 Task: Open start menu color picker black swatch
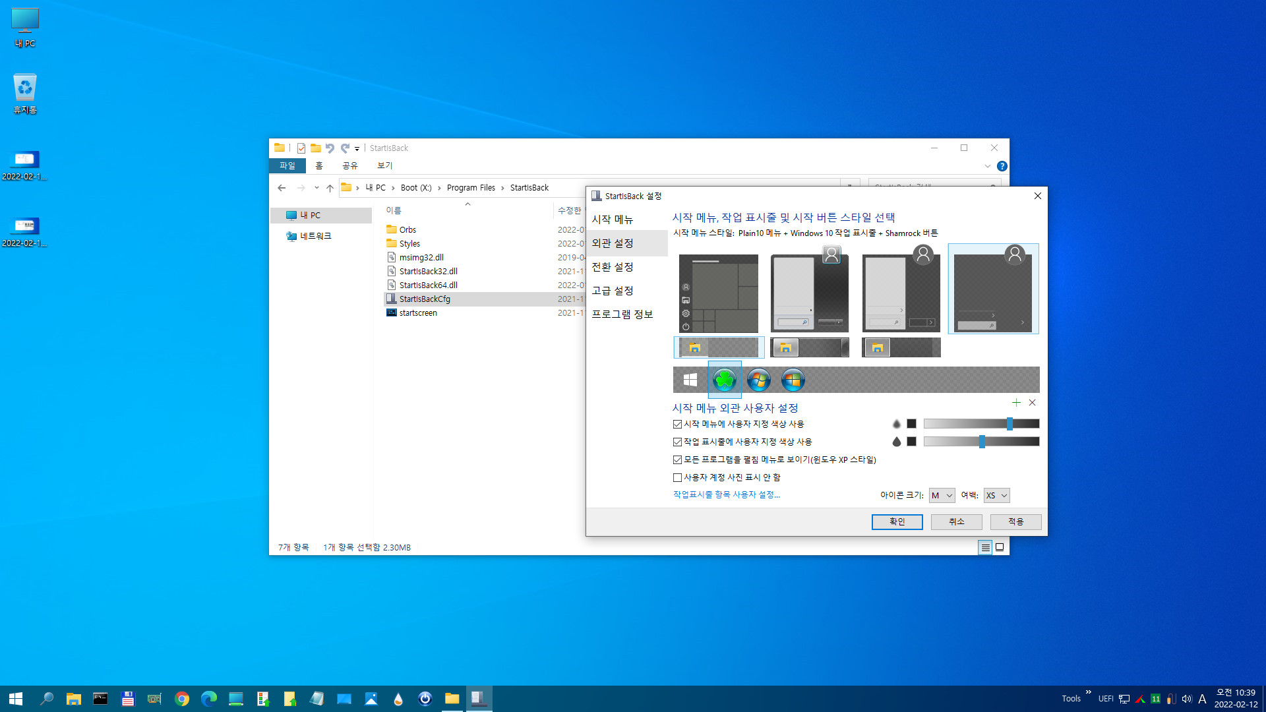[911, 424]
